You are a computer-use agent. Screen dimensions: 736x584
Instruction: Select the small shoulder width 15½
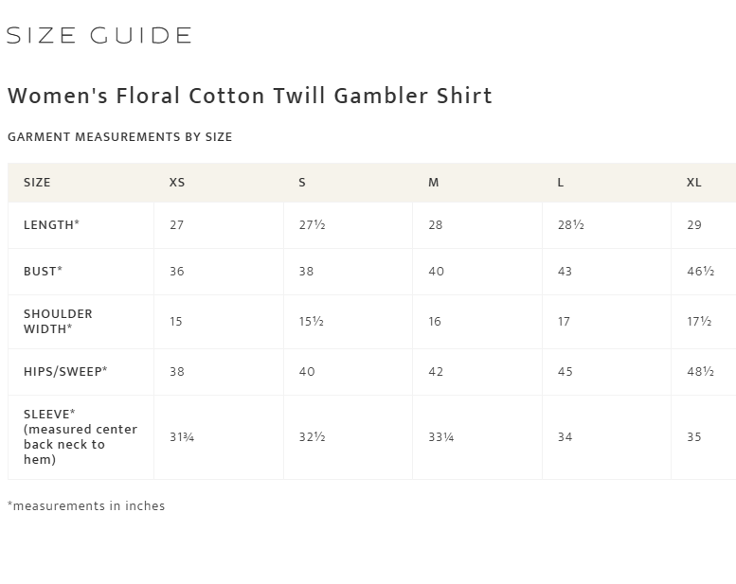coord(312,321)
